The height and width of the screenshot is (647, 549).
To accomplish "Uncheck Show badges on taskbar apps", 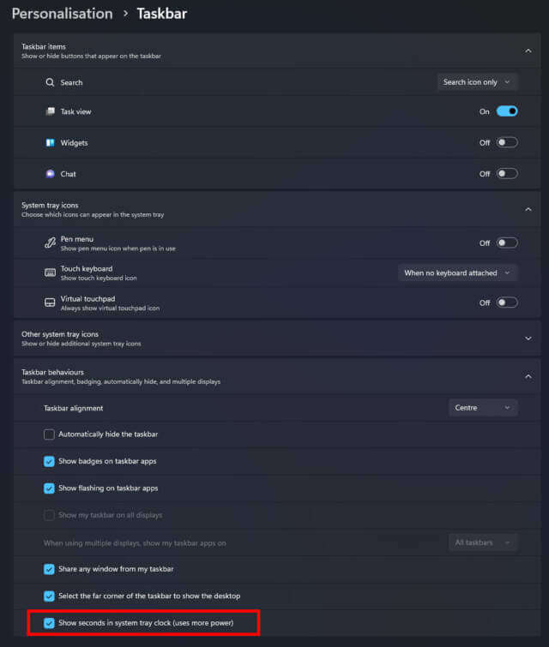I will click(x=49, y=461).
